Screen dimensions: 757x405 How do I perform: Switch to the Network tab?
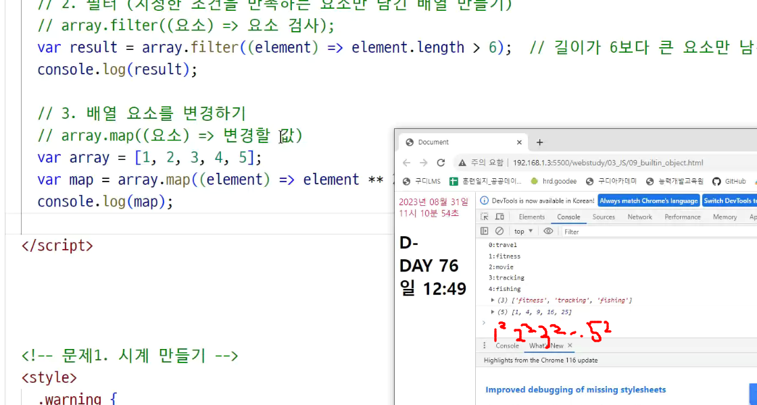tap(639, 217)
